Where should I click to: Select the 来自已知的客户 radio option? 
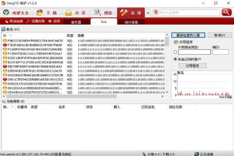point(175,59)
